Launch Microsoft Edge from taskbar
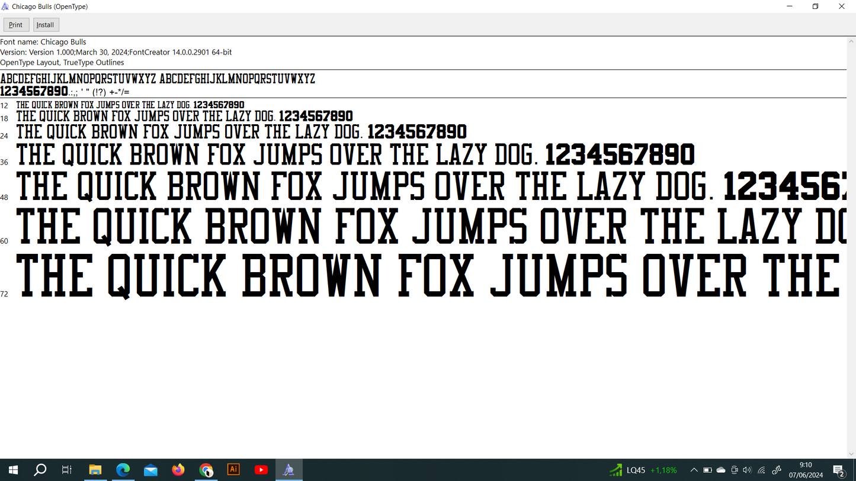Image resolution: width=856 pixels, height=481 pixels. (123, 470)
